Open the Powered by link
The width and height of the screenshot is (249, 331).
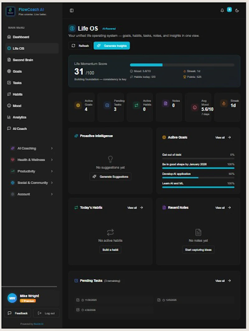point(38,324)
